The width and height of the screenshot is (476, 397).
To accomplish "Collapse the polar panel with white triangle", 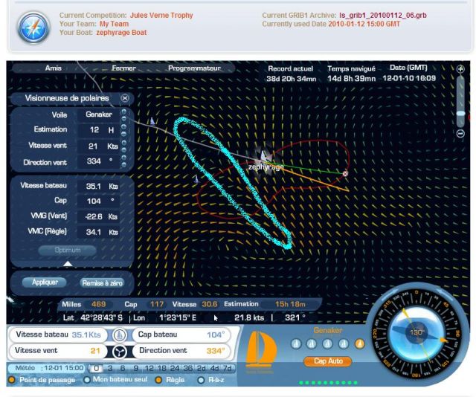I will point(68,263).
